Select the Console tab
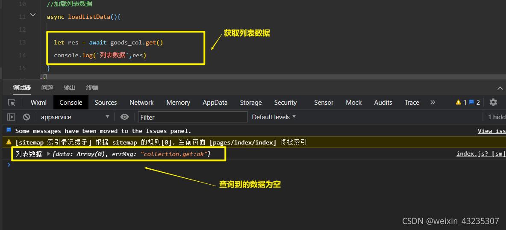The height and width of the screenshot is (230, 506). coord(71,103)
